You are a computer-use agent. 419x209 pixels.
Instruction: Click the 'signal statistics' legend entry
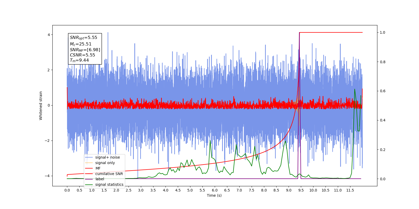pyautogui.click(x=104, y=184)
